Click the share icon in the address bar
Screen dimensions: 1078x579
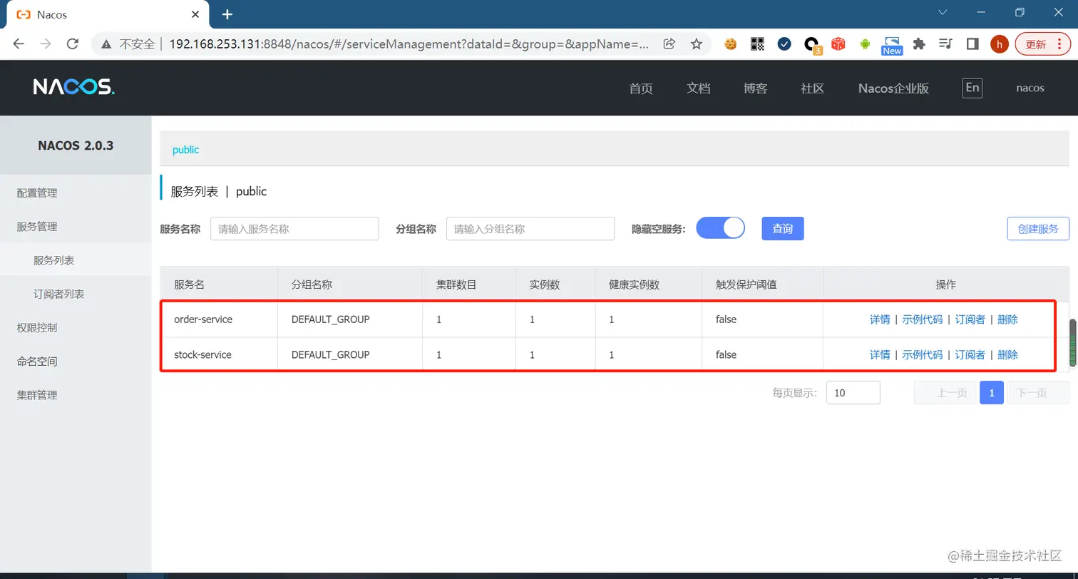point(669,44)
